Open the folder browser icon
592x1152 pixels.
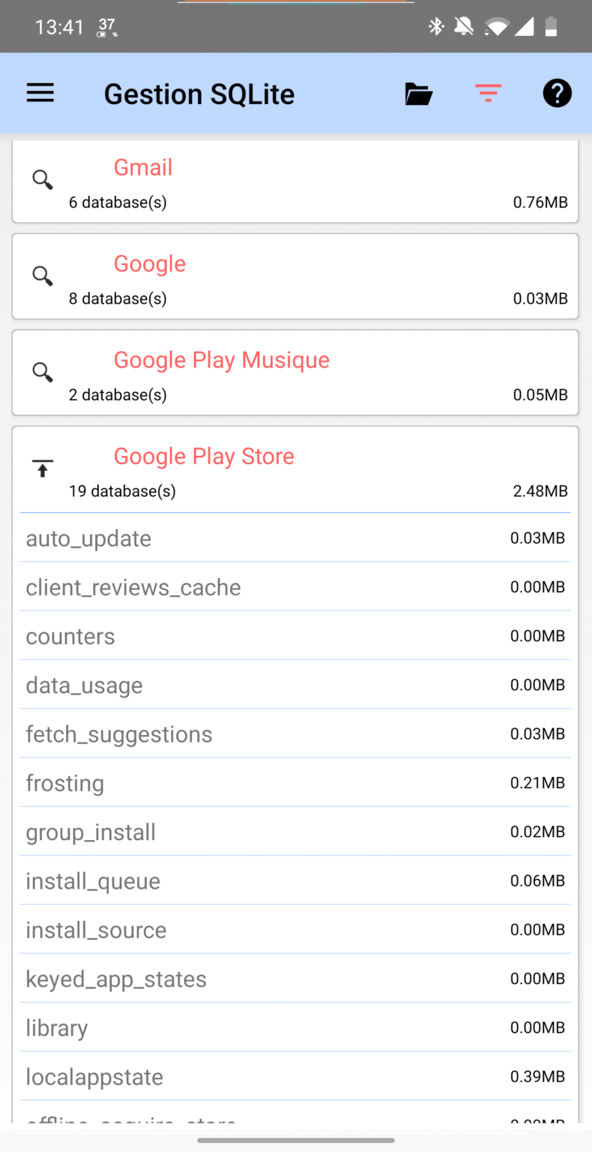coord(418,92)
